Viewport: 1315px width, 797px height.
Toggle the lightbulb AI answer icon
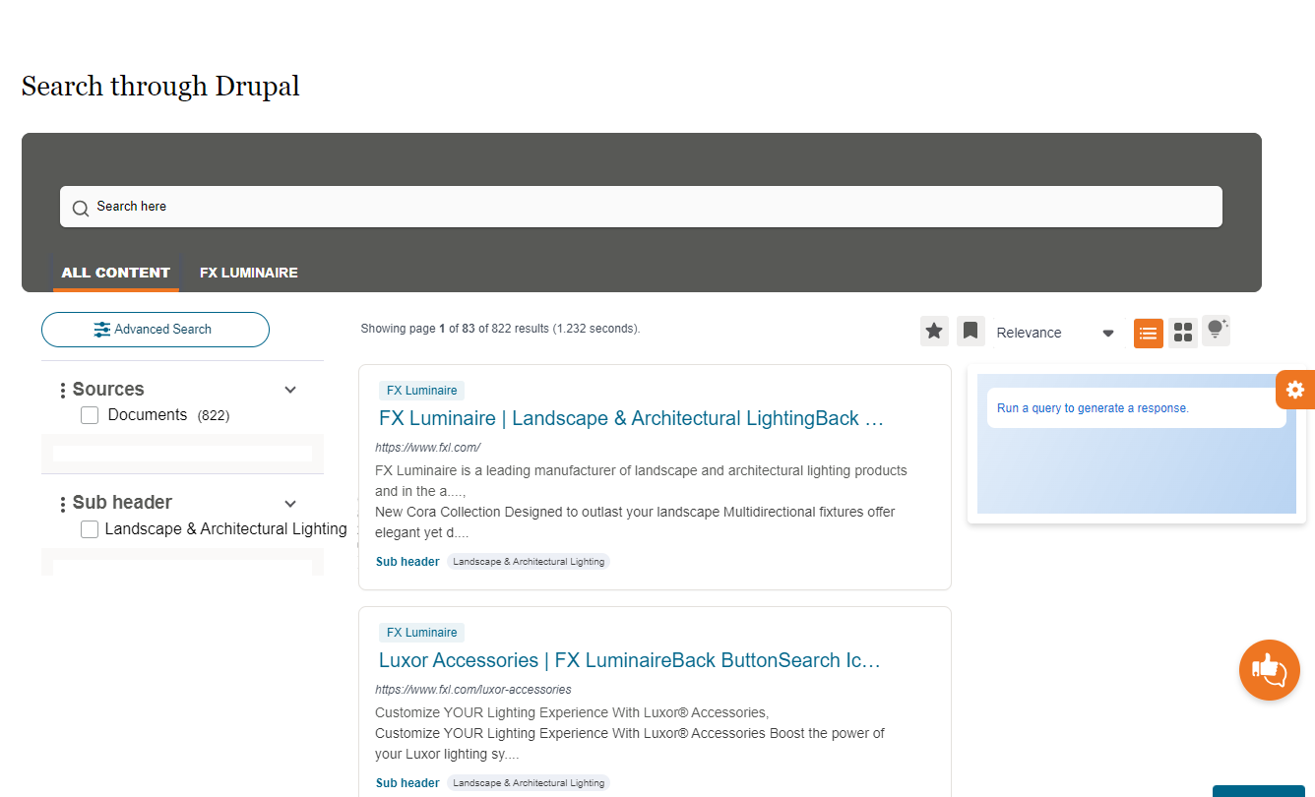(1217, 330)
